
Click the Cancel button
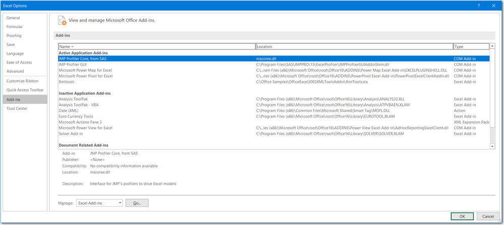tap(488, 216)
